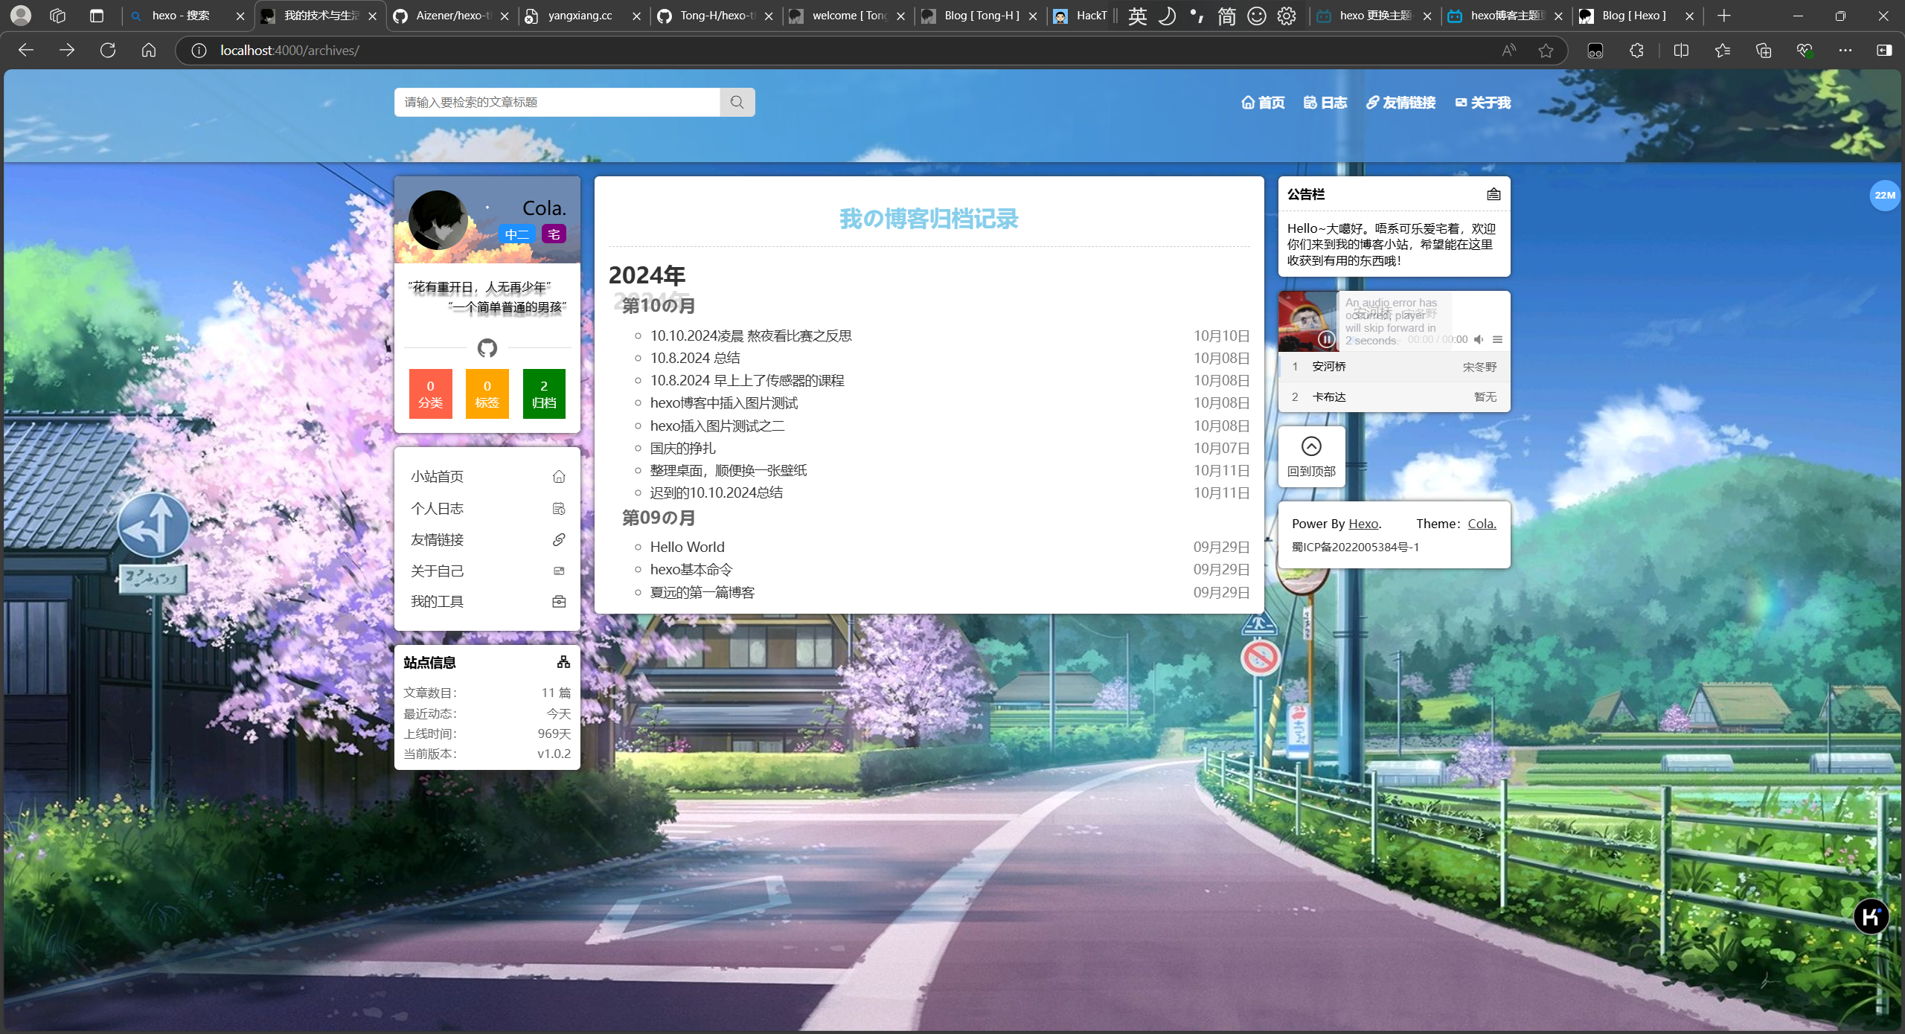Viewport: 1905px width, 1034px height.
Task: Click the bulletin board icon in 公告栏
Action: (1493, 194)
